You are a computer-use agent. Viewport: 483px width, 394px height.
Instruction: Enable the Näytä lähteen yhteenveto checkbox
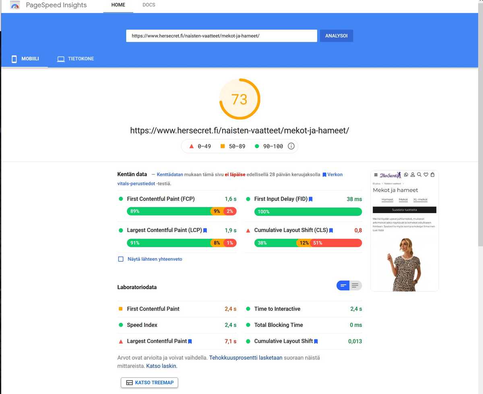(x=121, y=259)
